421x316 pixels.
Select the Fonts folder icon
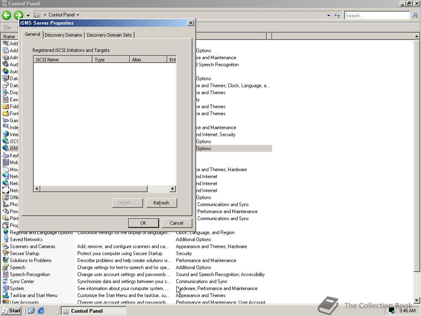(5, 113)
